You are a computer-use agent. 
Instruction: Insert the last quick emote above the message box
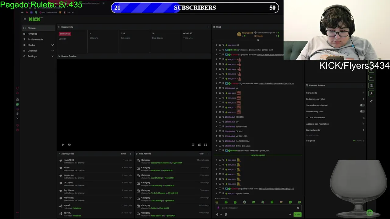tap(300, 202)
